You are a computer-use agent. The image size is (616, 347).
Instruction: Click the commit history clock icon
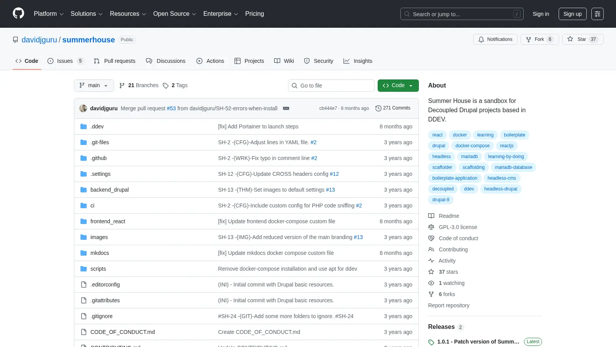tap(378, 108)
